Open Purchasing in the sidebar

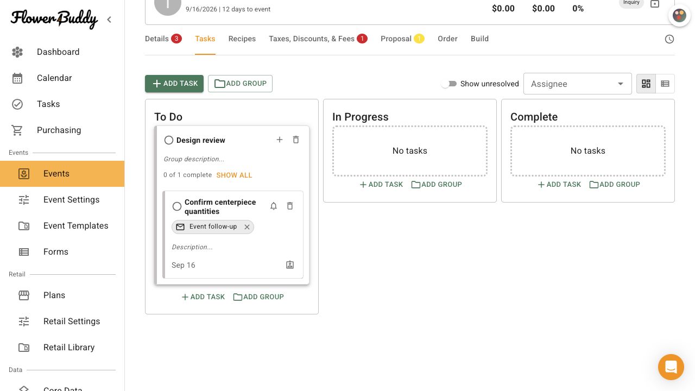tap(62, 130)
